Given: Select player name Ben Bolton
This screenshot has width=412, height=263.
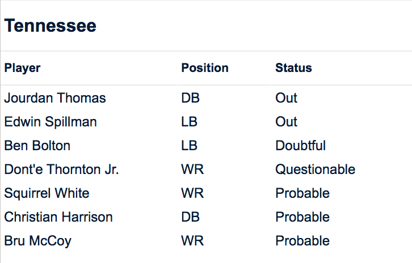Looking at the screenshot, I should (37, 146).
